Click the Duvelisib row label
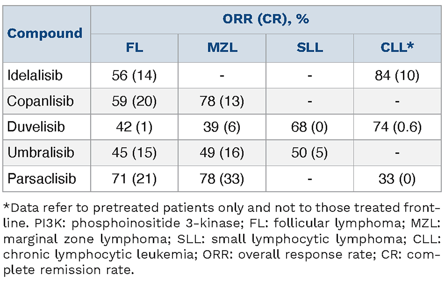The image size is (445, 282). pyautogui.click(x=36, y=127)
